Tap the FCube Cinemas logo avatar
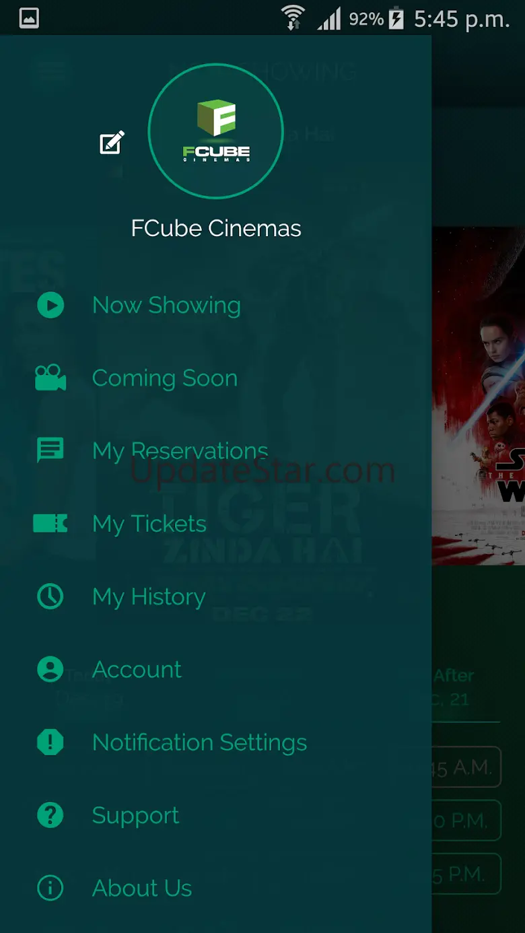This screenshot has height=933, width=525. click(215, 131)
